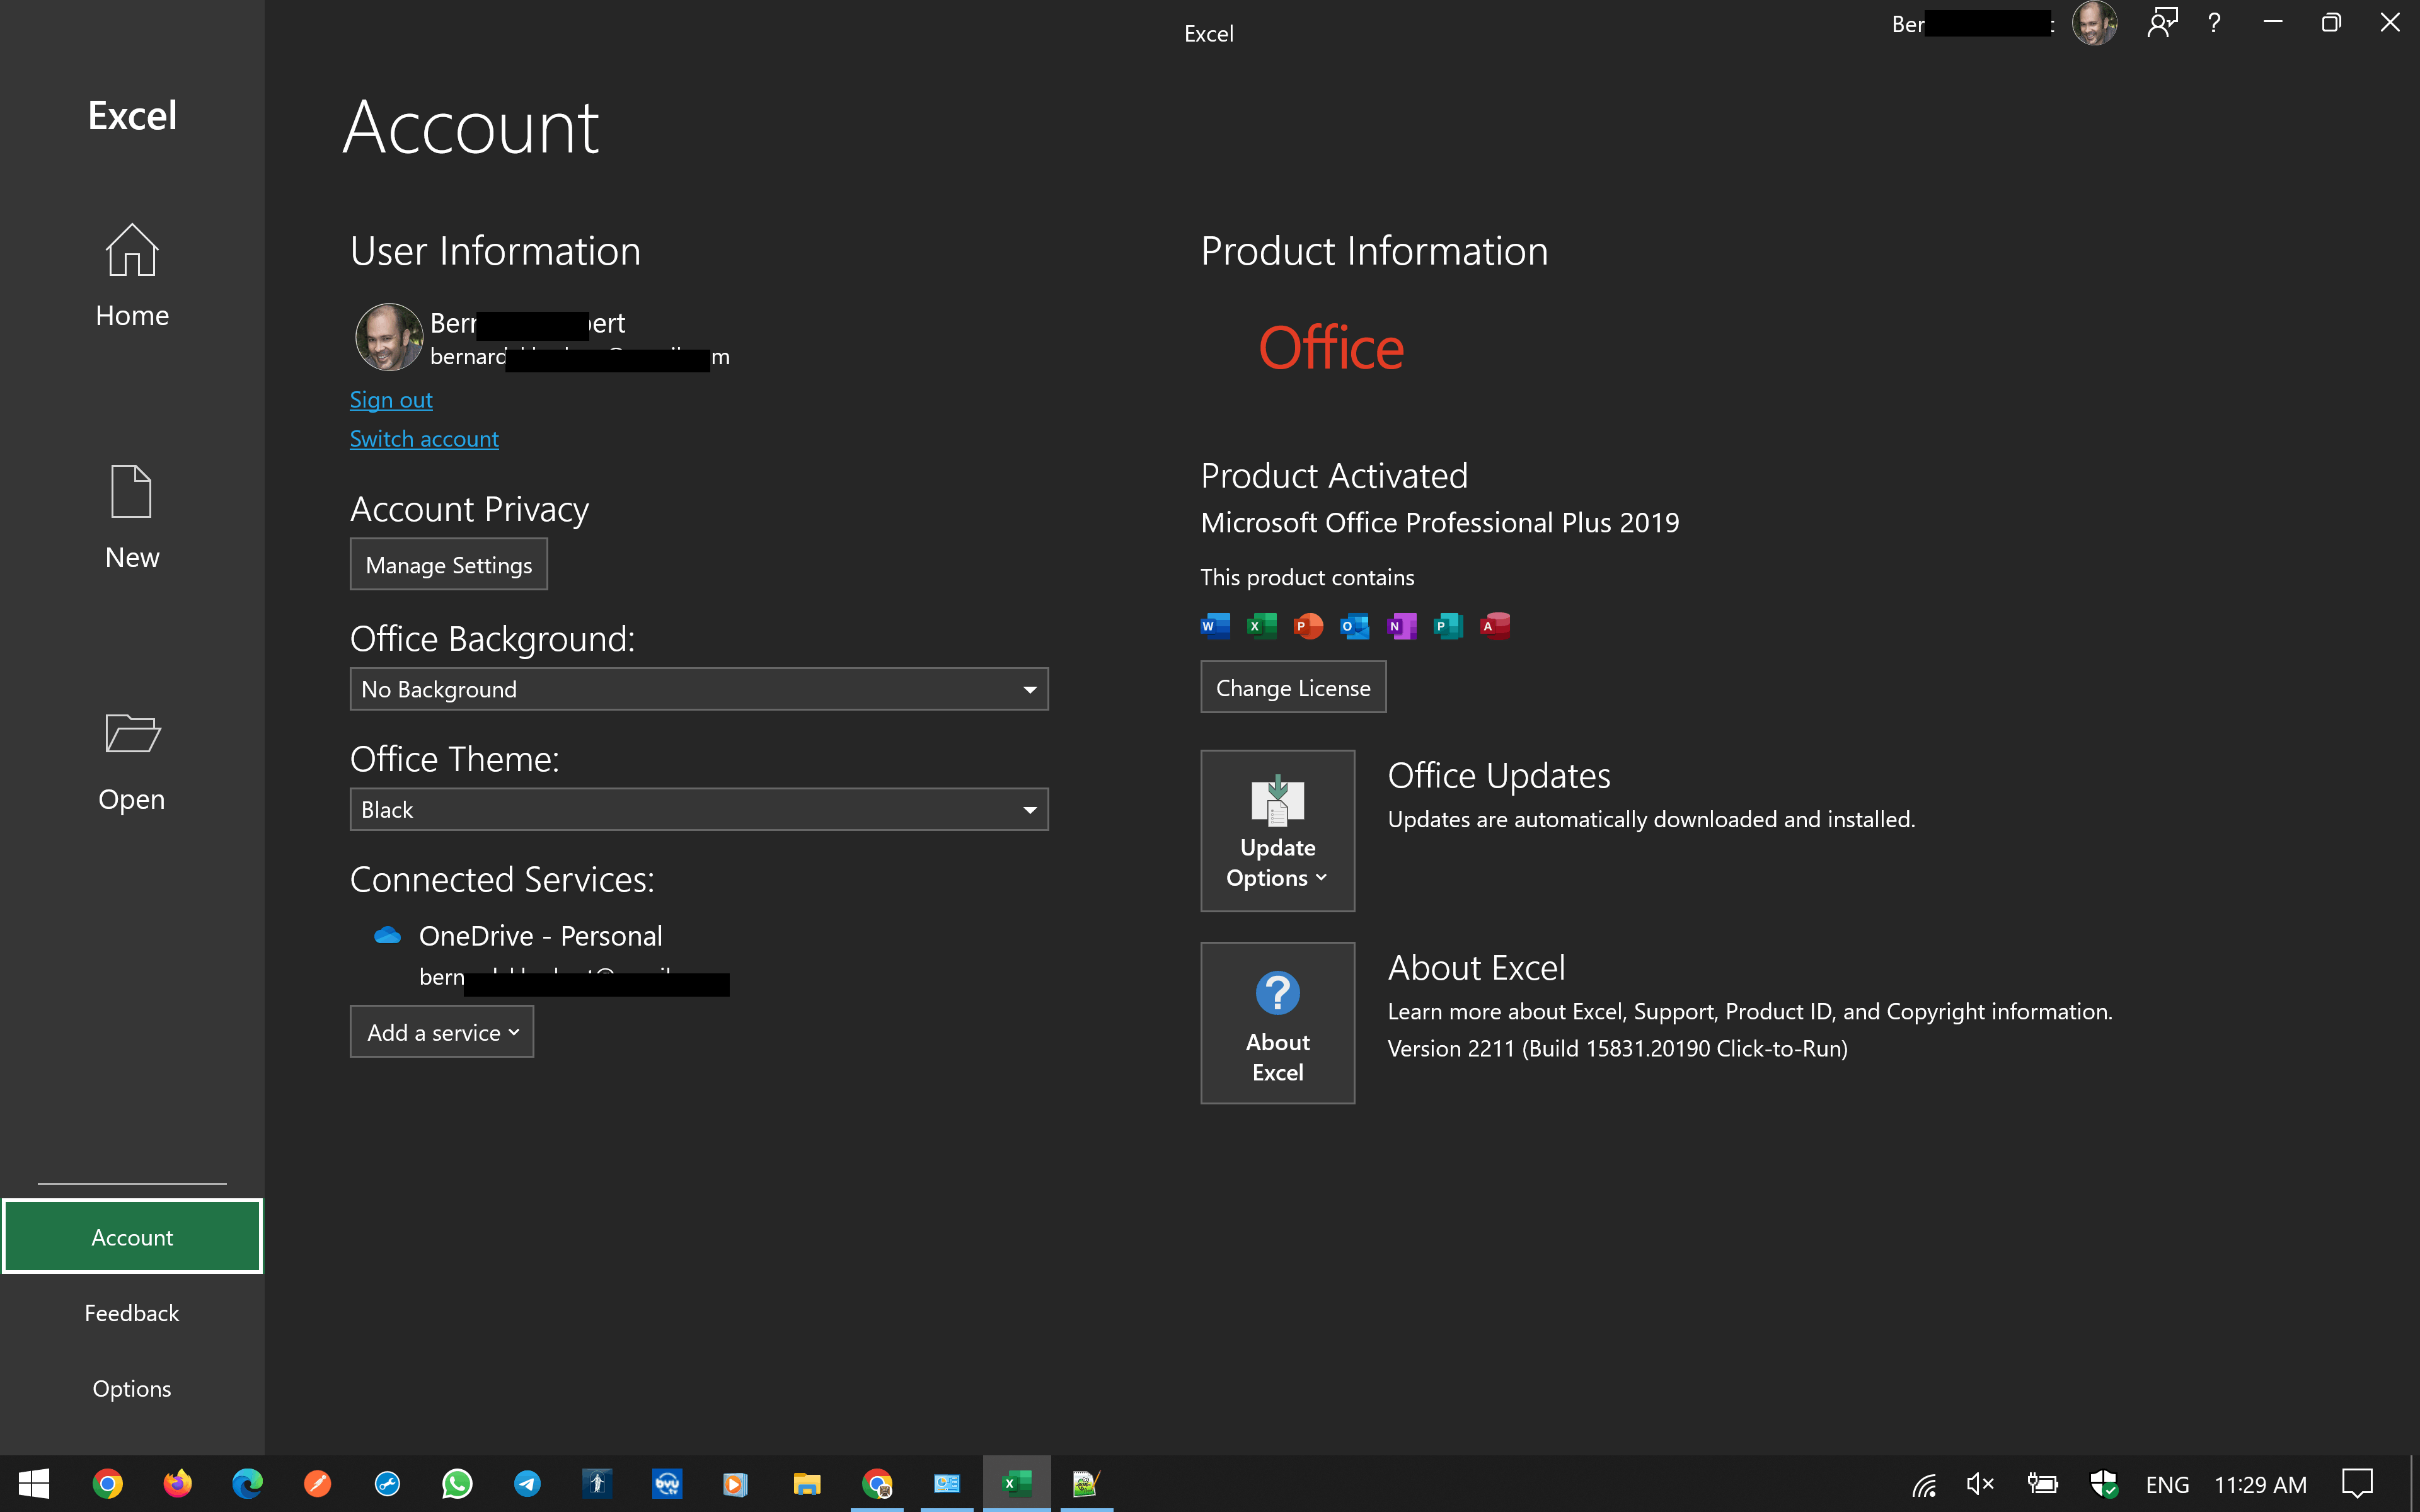Viewport: 2420px width, 1512px height.
Task: Click the PowerPoint icon under product contains
Action: point(1308,626)
